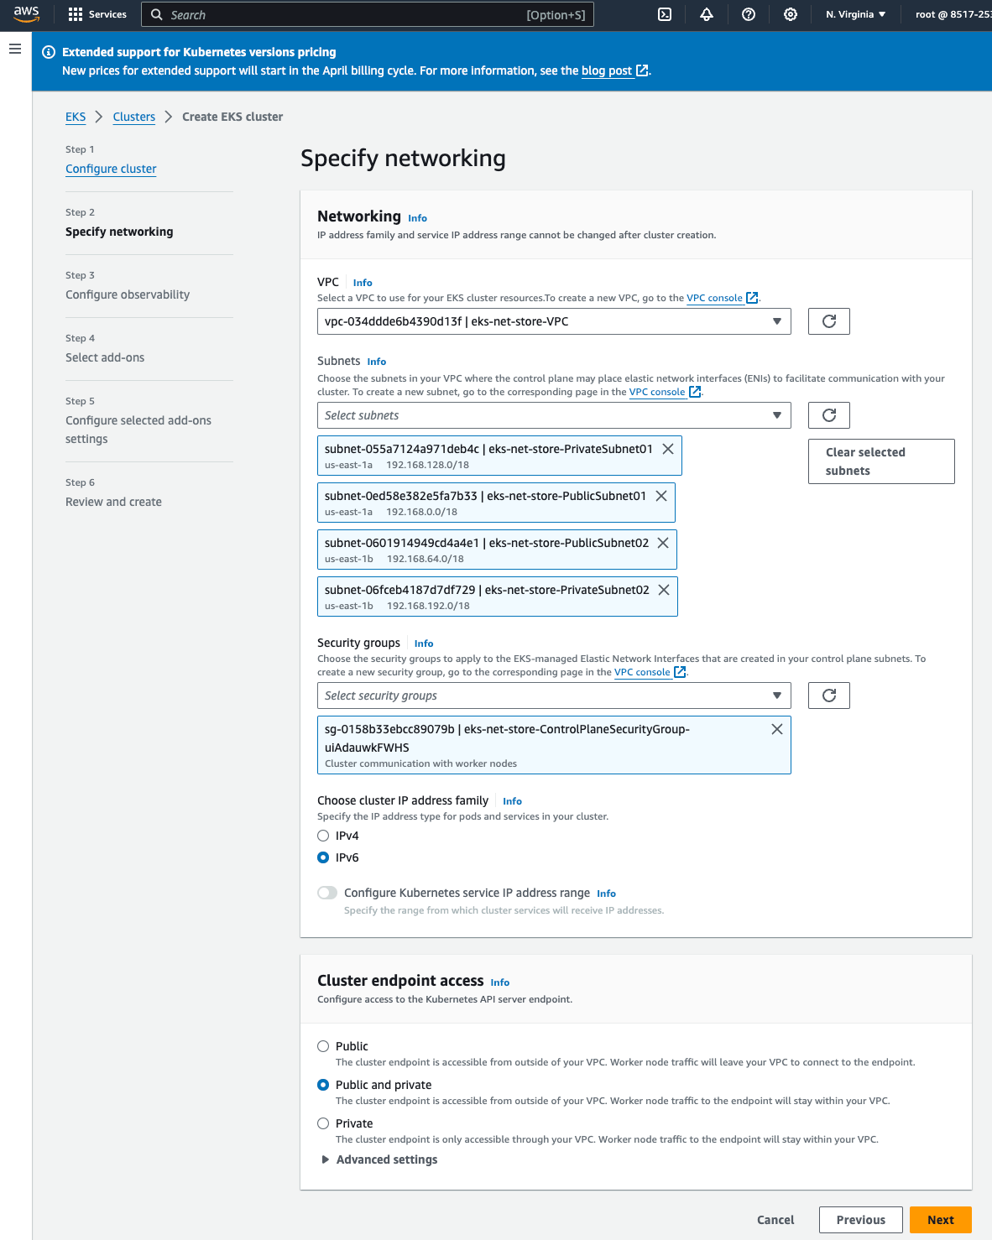Remove the PublicSubnet02 subnet chip

(663, 543)
